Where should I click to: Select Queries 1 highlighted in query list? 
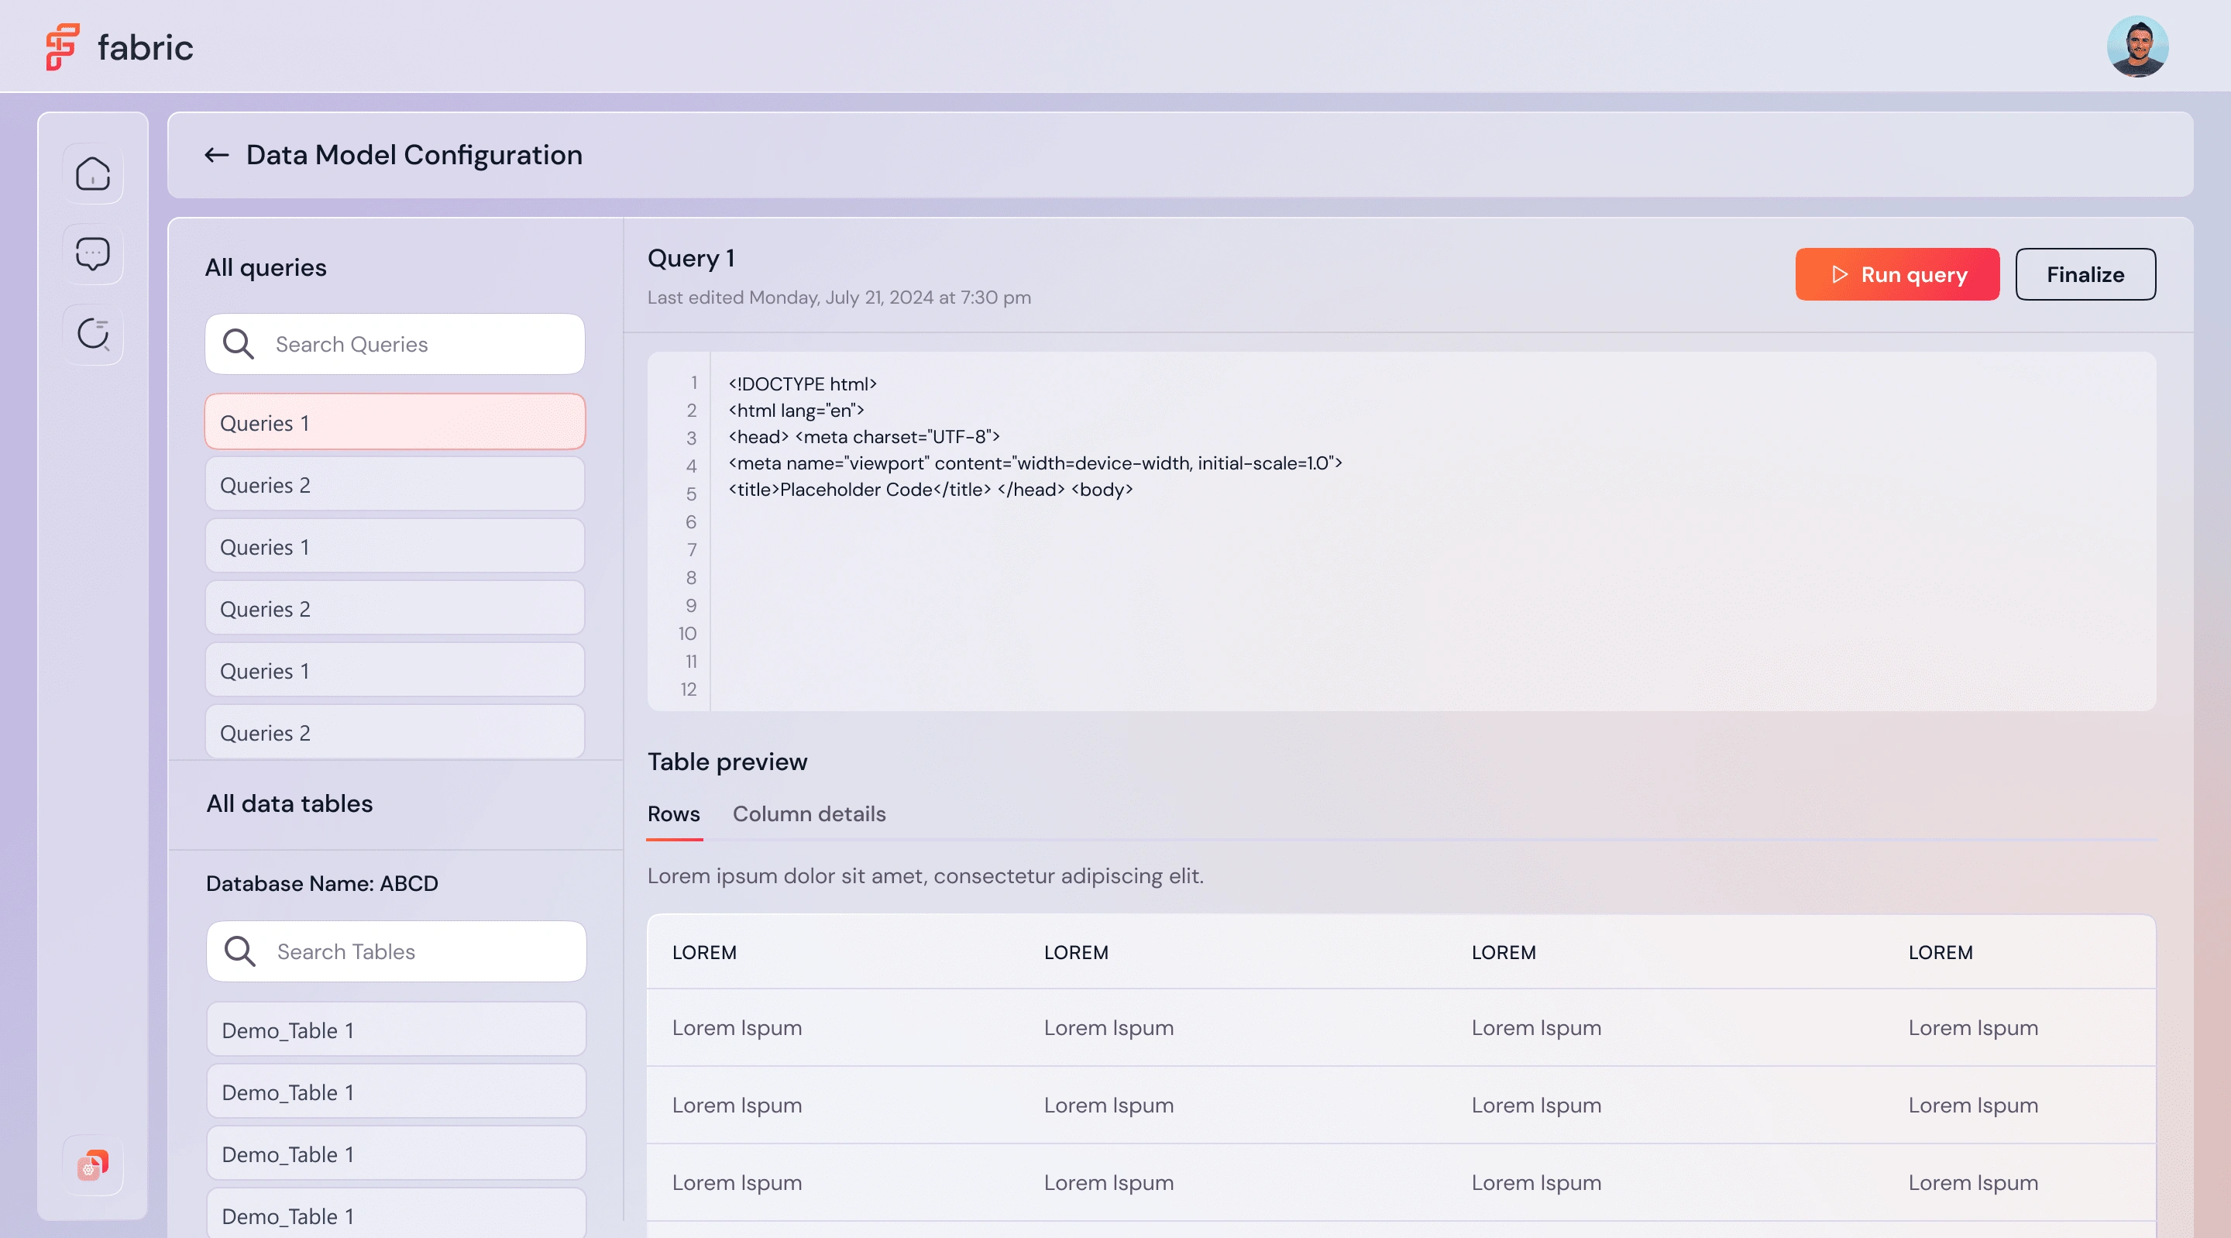(x=395, y=421)
